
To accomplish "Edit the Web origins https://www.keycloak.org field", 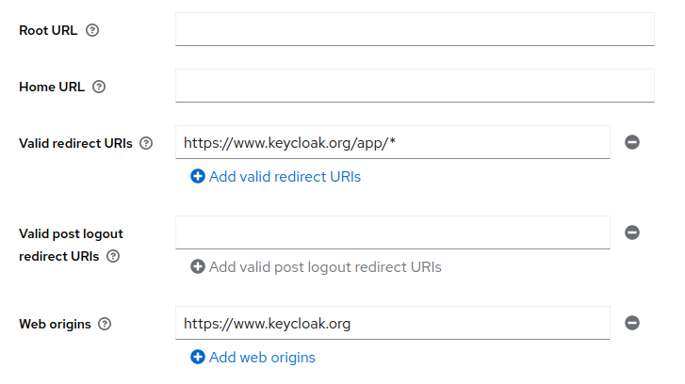I will point(392,323).
